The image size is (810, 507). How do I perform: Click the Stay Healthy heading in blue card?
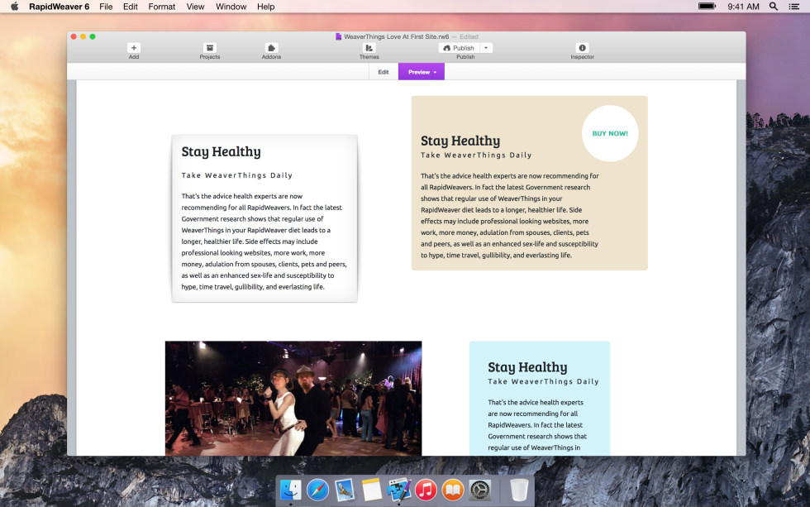[527, 367]
